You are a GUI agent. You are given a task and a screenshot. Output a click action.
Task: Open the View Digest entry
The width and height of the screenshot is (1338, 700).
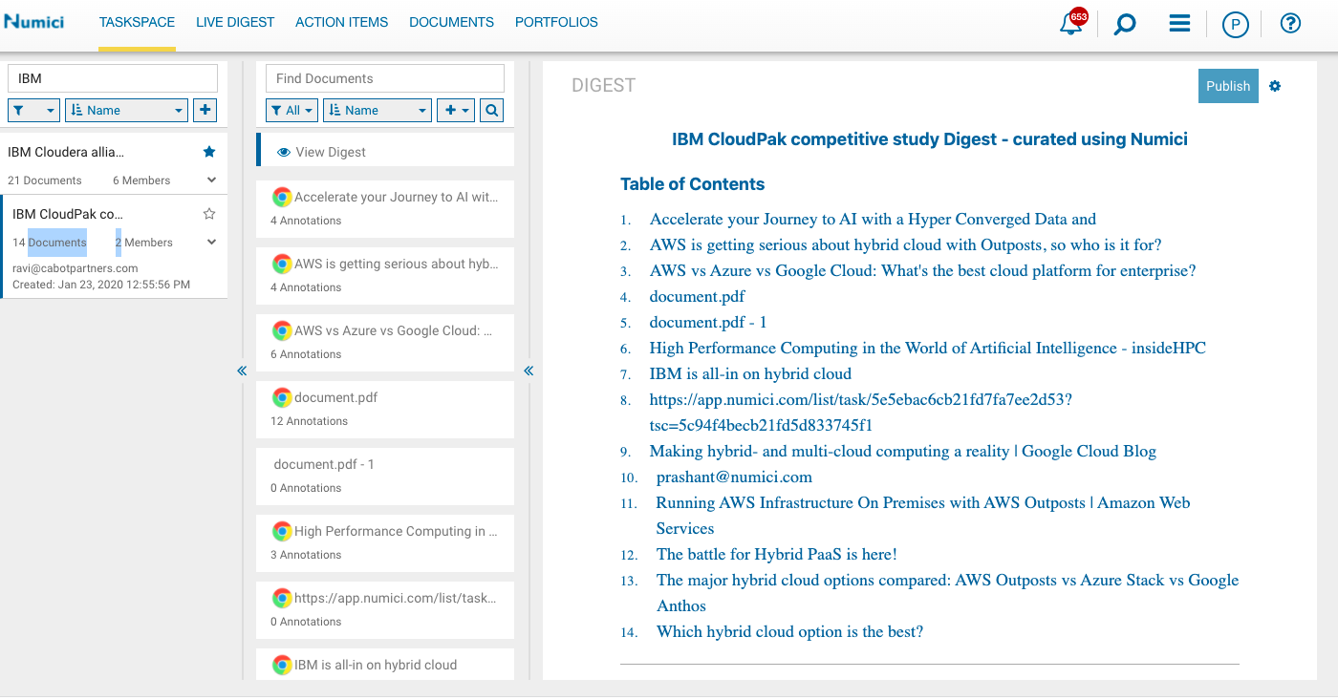[x=385, y=152]
